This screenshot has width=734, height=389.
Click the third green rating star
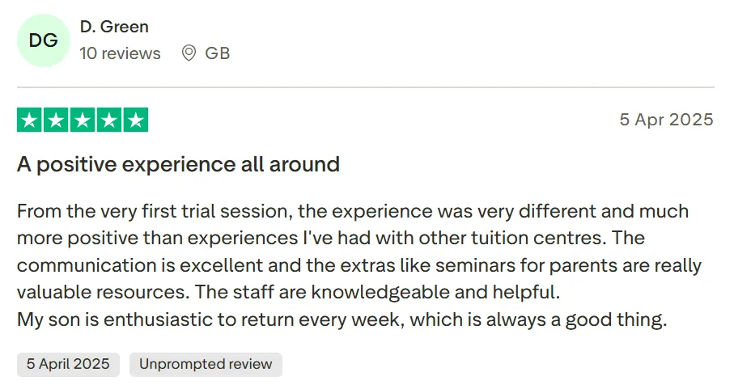tap(83, 121)
